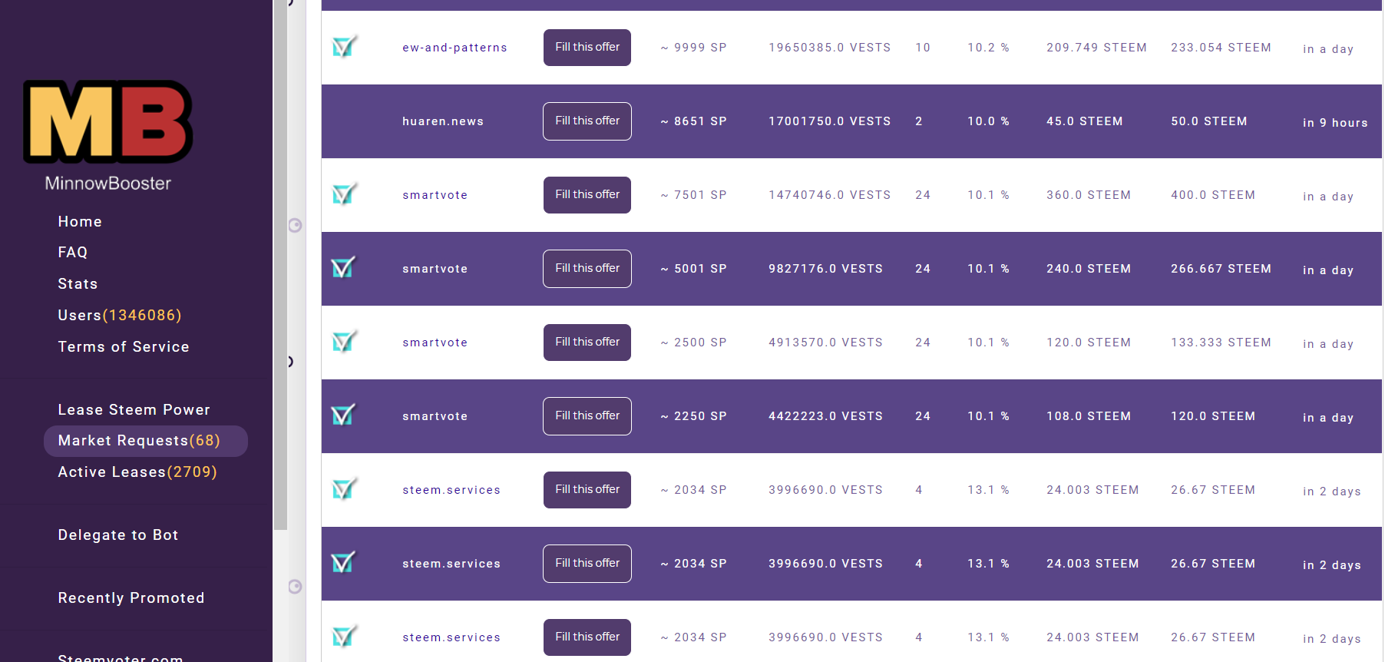Open Active Leases (2709)
Viewport: 1385px width, 662px height.
(137, 472)
